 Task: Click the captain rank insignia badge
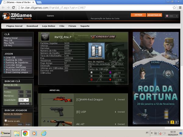pyautogui.click(x=96, y=51)
